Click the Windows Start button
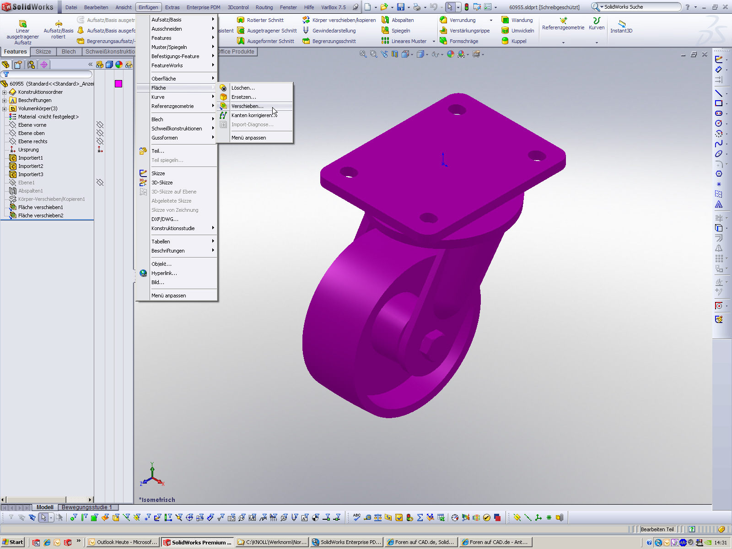This screenshot has height=549, width=732. [x=13, y=542]
